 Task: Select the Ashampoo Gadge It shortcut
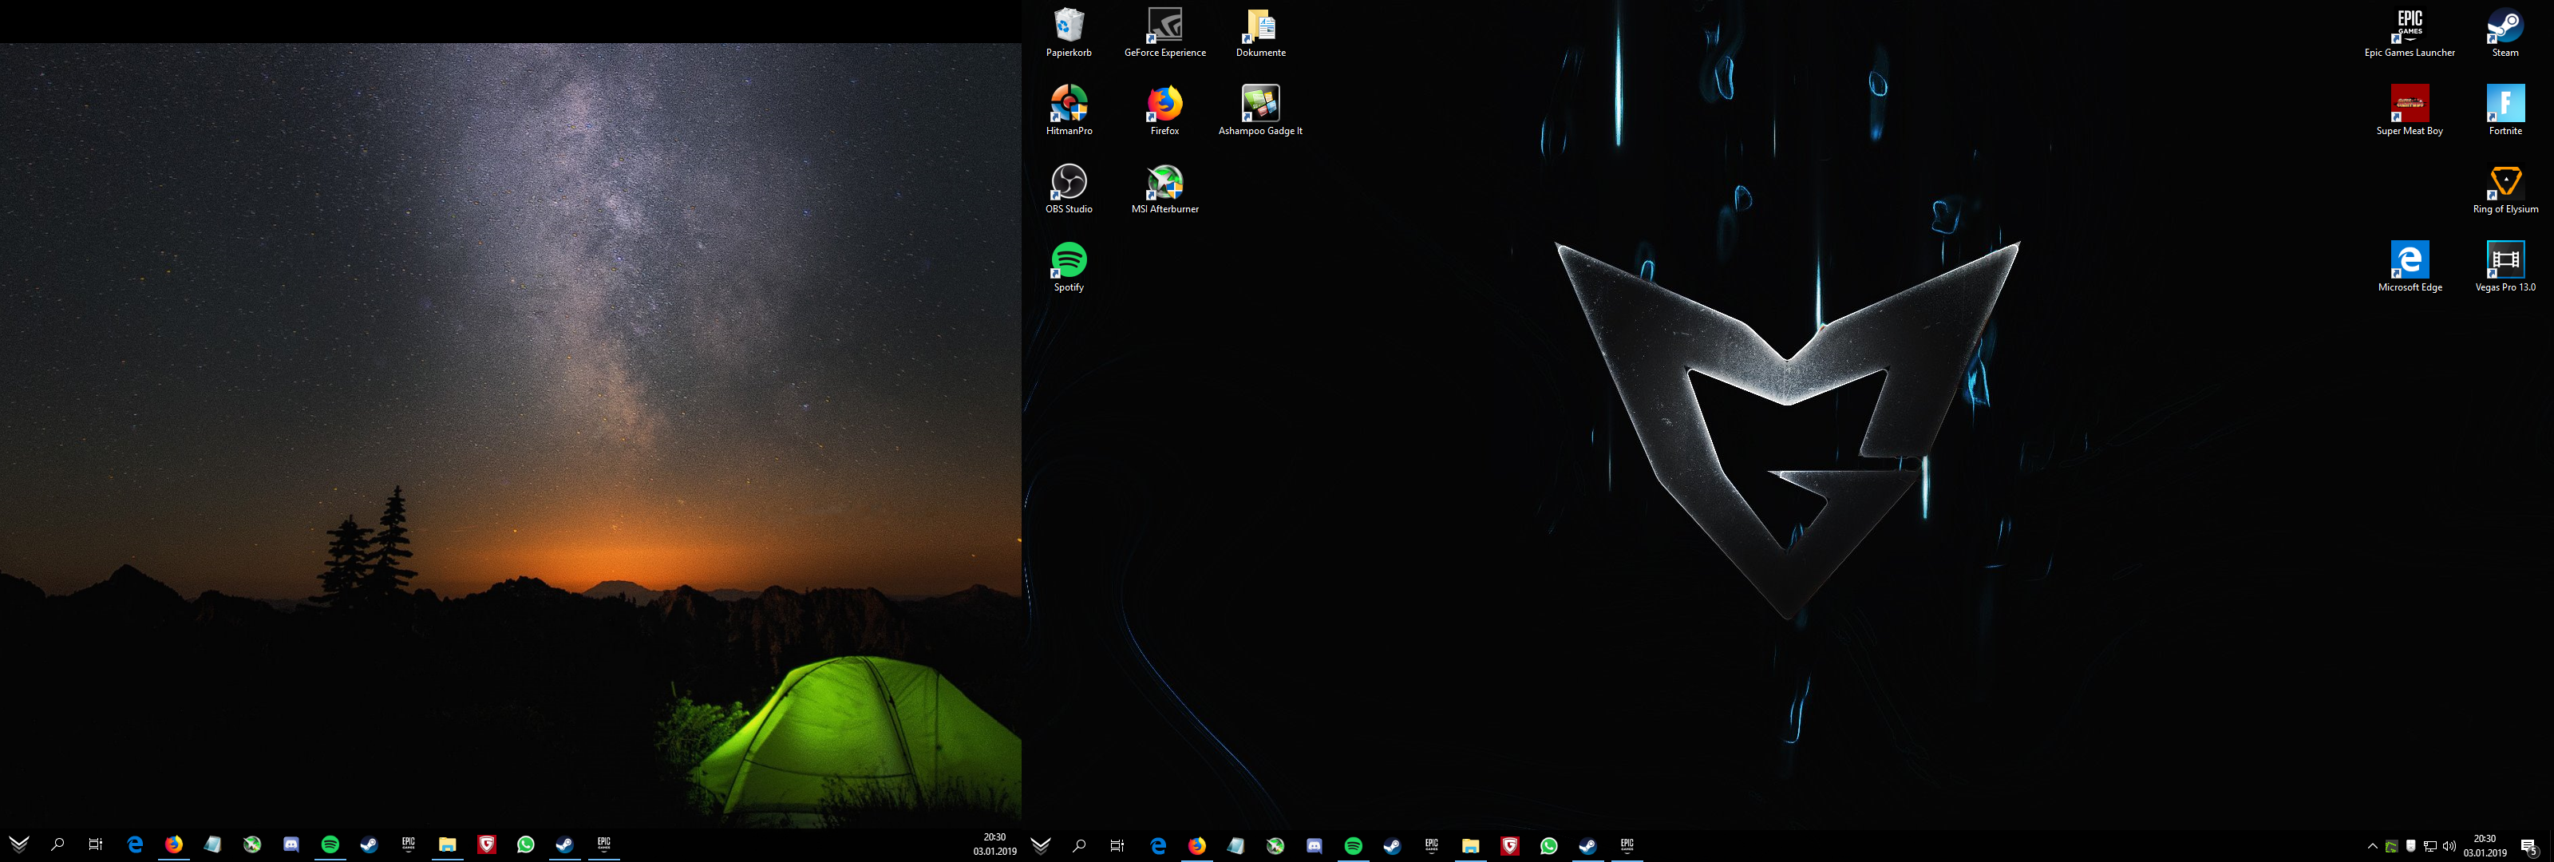click(1260, 105)
